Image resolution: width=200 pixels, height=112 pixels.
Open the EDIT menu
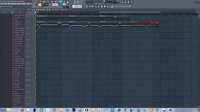(6, 4)
